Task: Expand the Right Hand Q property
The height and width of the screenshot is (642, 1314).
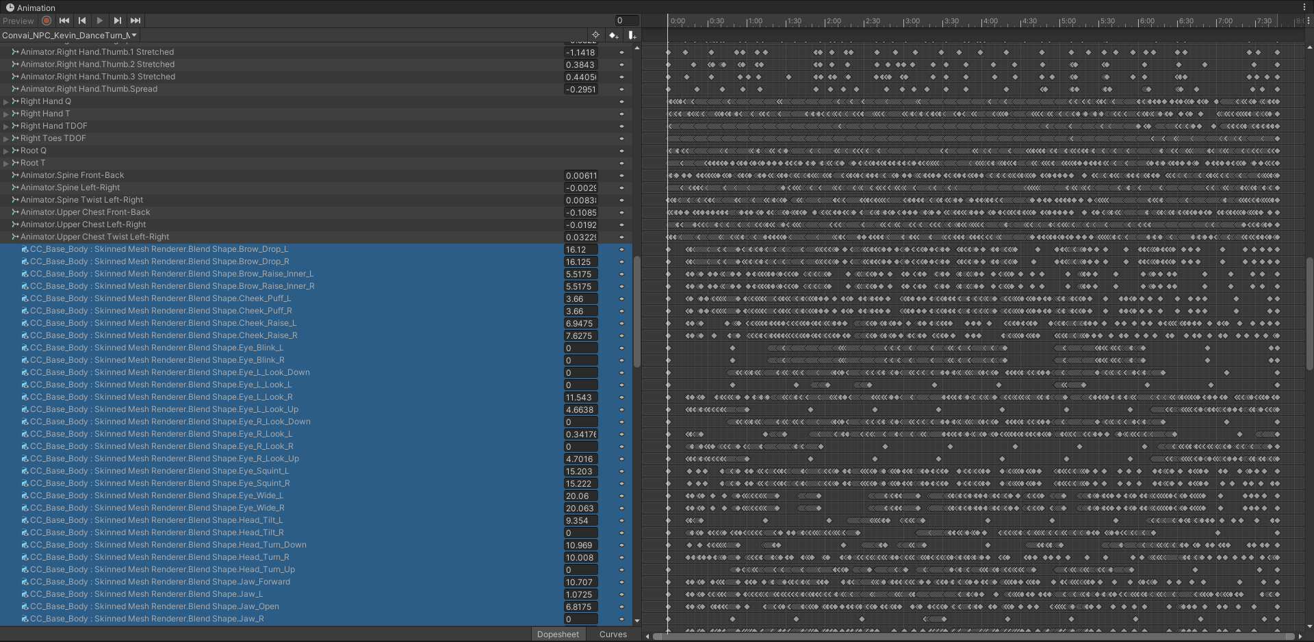Action: click(x=6, y=101)
